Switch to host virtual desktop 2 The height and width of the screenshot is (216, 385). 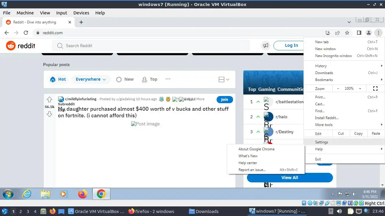(21, 211)
